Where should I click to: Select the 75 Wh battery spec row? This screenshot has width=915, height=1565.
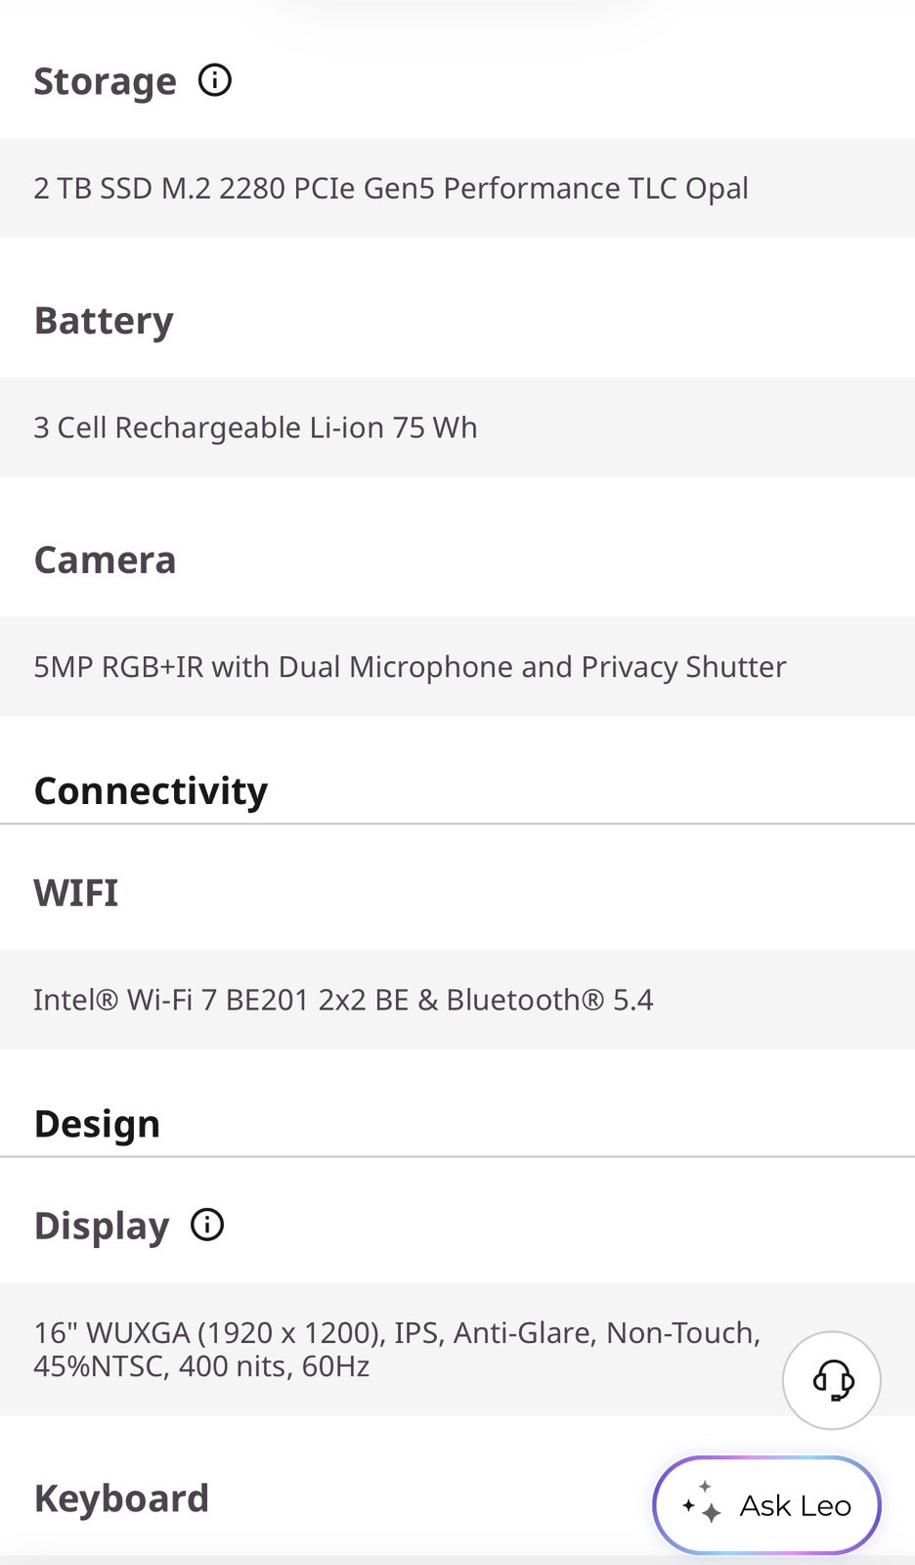(x=457, y=427)
